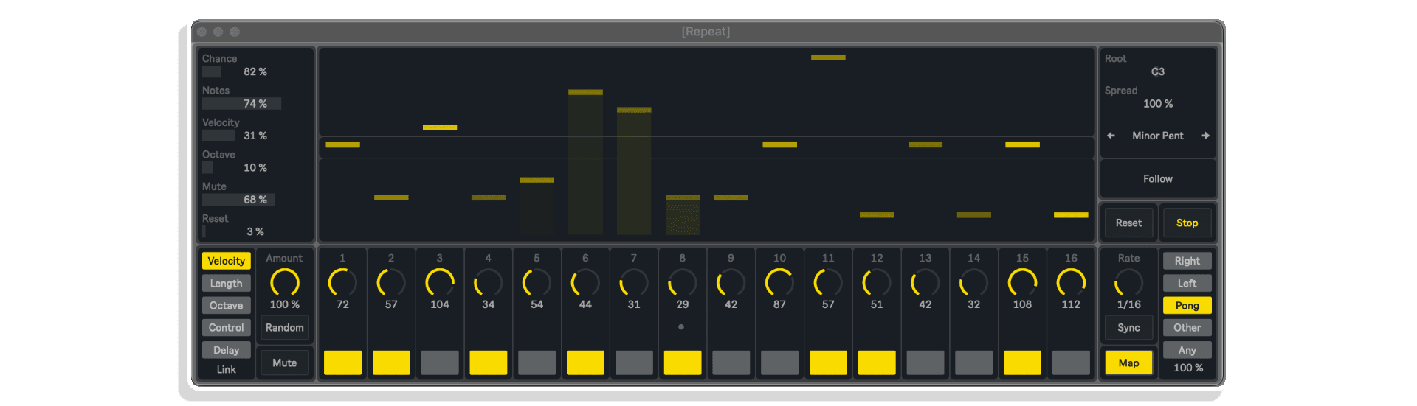The height and width of the screenshot is (406, 1417).
Task: Adjust the Velocity randomize slider at 31 %
Action: pos(255,136)
